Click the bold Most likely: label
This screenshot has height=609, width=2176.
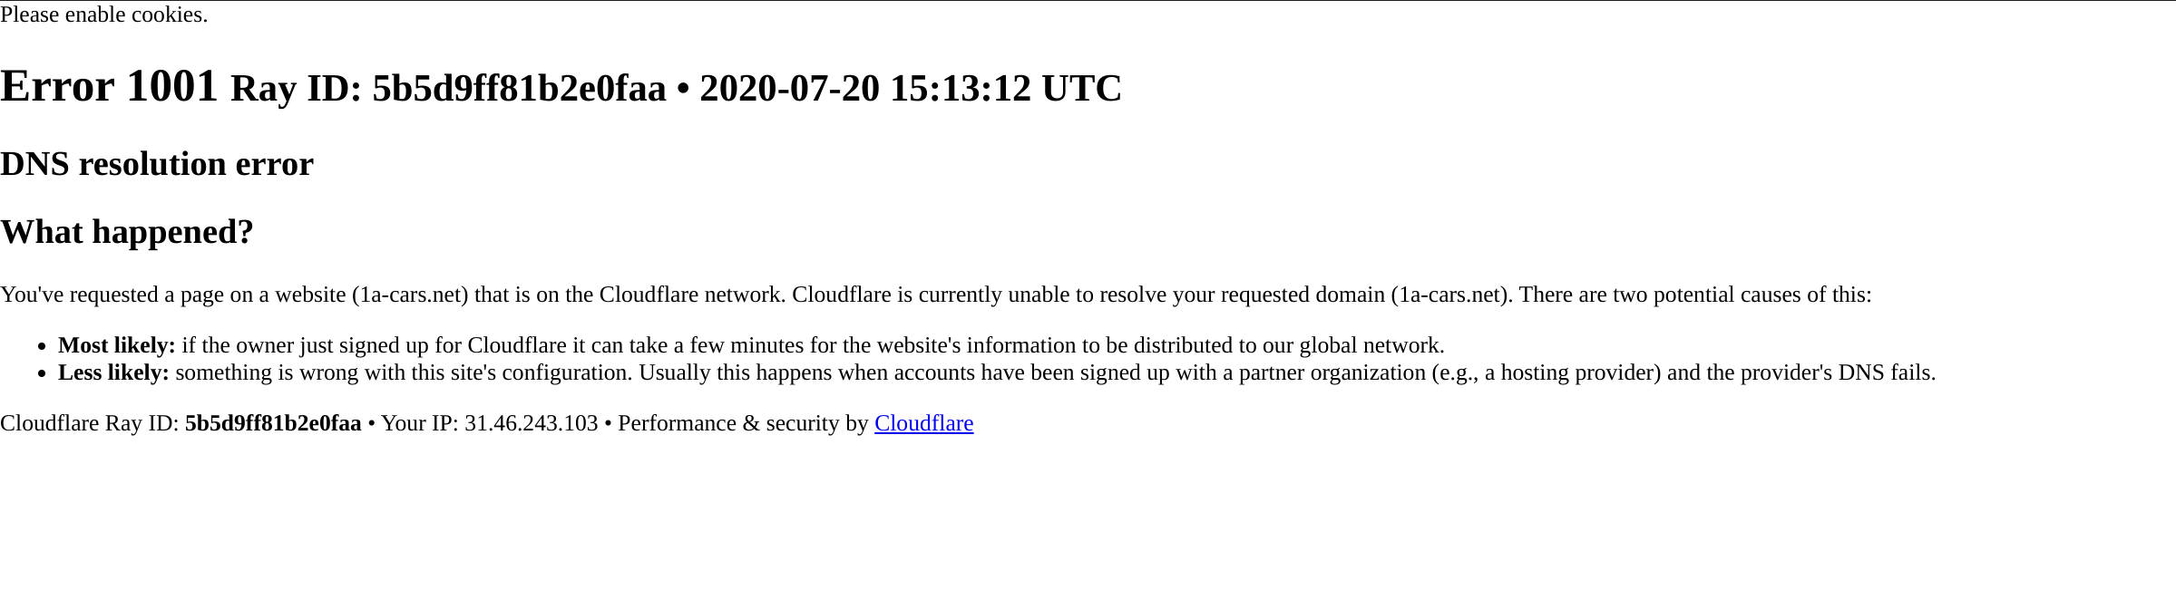117,345
